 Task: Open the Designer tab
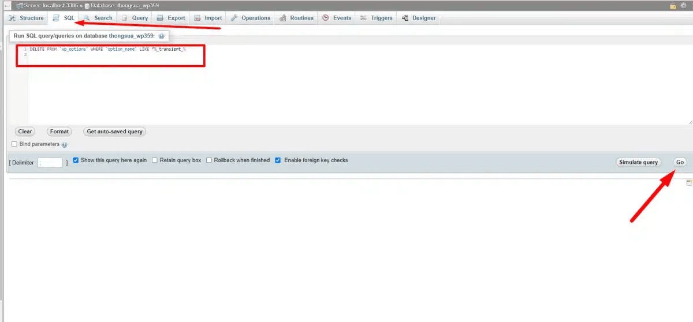419,18
